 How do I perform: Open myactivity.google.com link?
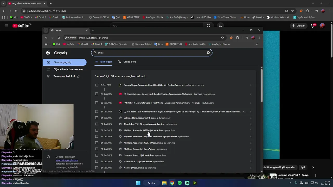pyautogui.click(x=67, y=160)
